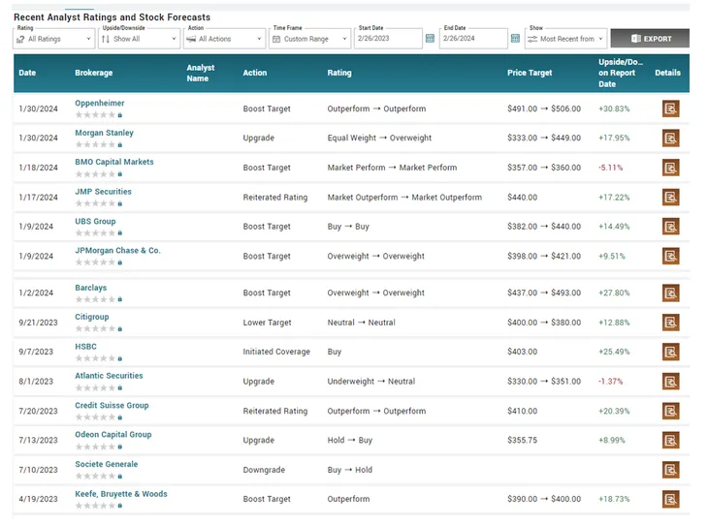708x524 pixels.
Task: Click star rating under Citigroup
Action: [x=95, y=329]
